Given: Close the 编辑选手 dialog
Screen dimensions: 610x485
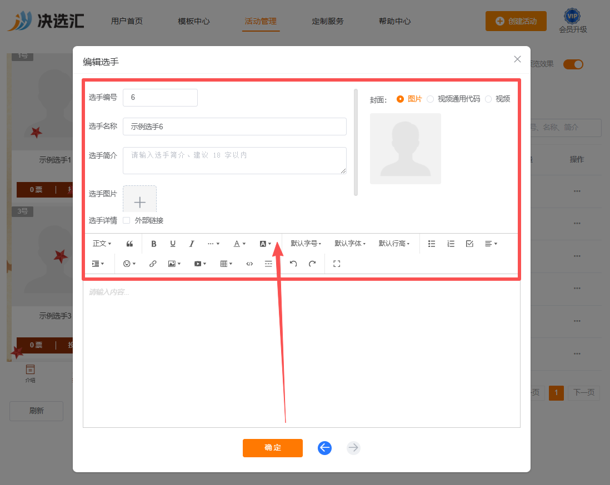Looking at the screenshot, I should coord(517,59).
